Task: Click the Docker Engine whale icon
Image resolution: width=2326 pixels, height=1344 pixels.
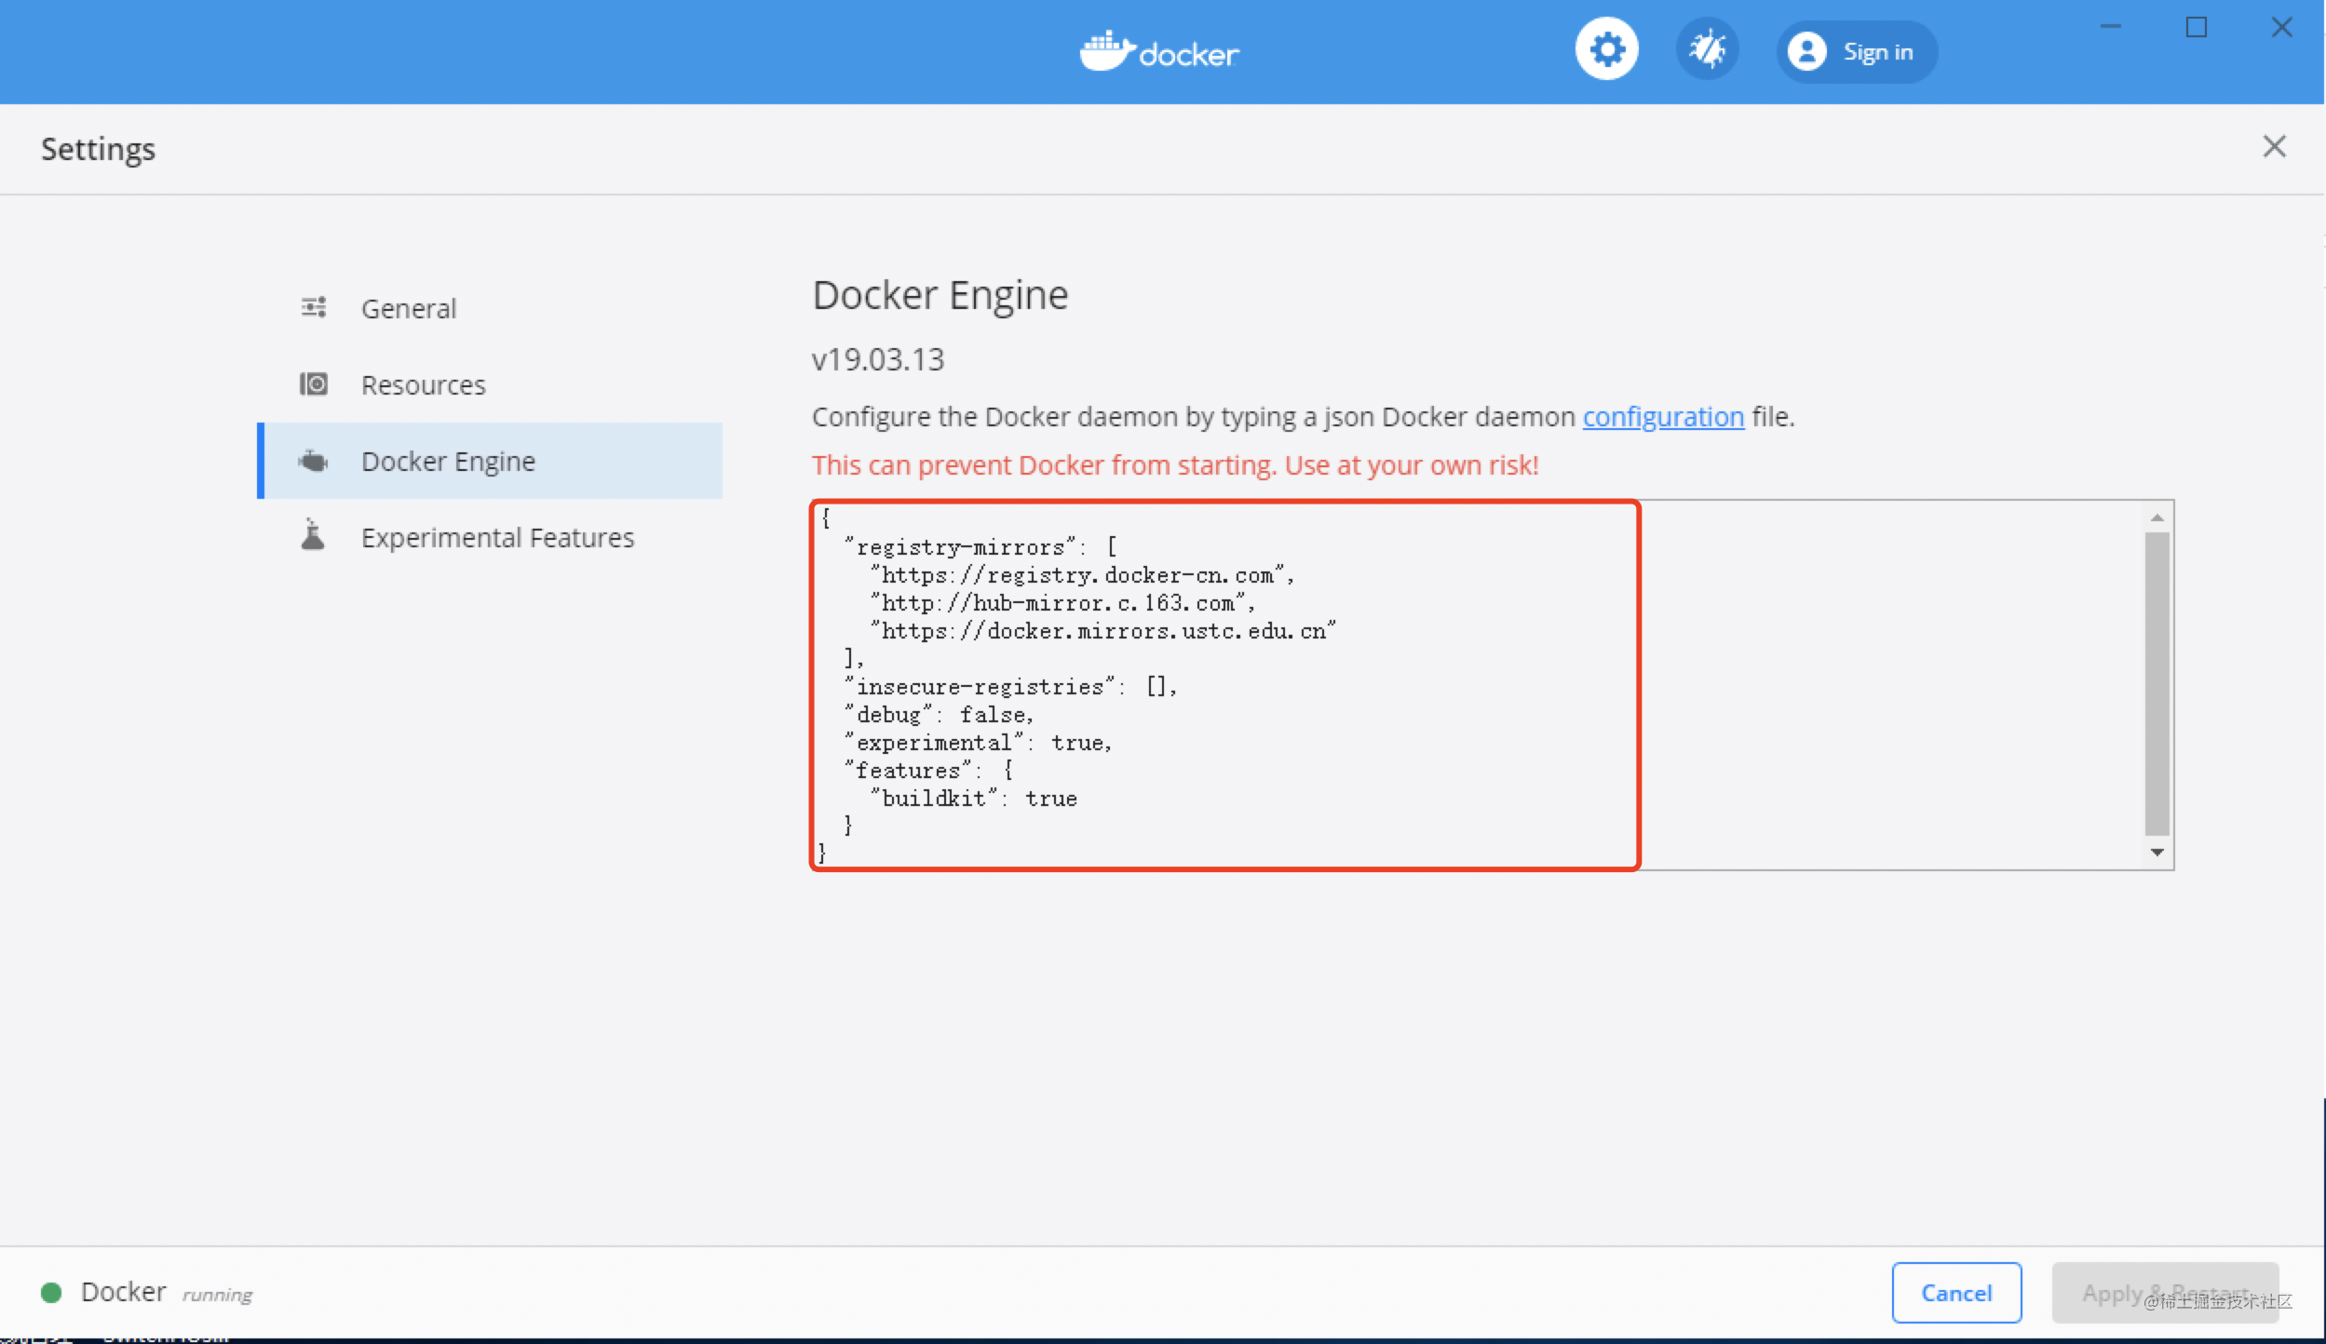Action: (x=314, y=461)
